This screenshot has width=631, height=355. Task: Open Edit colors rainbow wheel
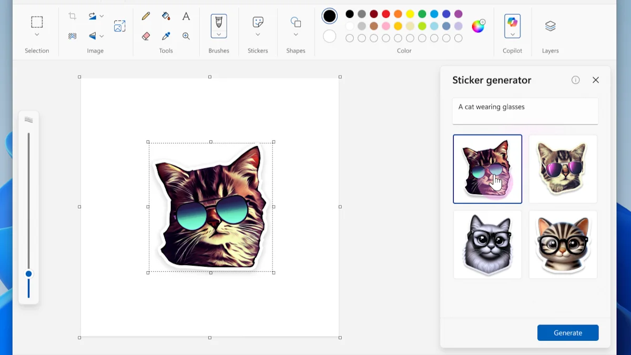478,26
